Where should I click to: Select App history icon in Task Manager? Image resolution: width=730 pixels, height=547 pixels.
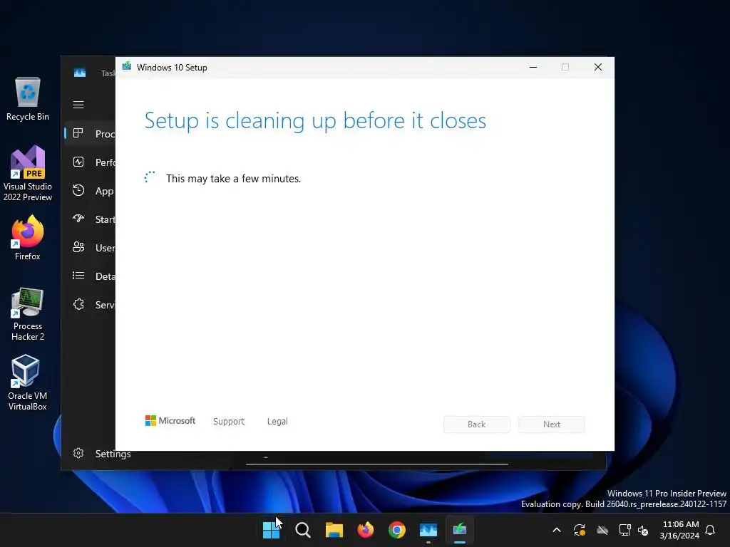78,190
